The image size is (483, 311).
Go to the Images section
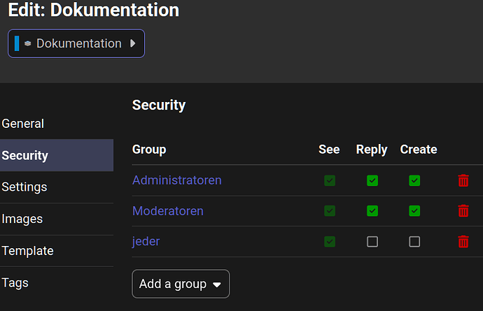(x=57, y=219)
